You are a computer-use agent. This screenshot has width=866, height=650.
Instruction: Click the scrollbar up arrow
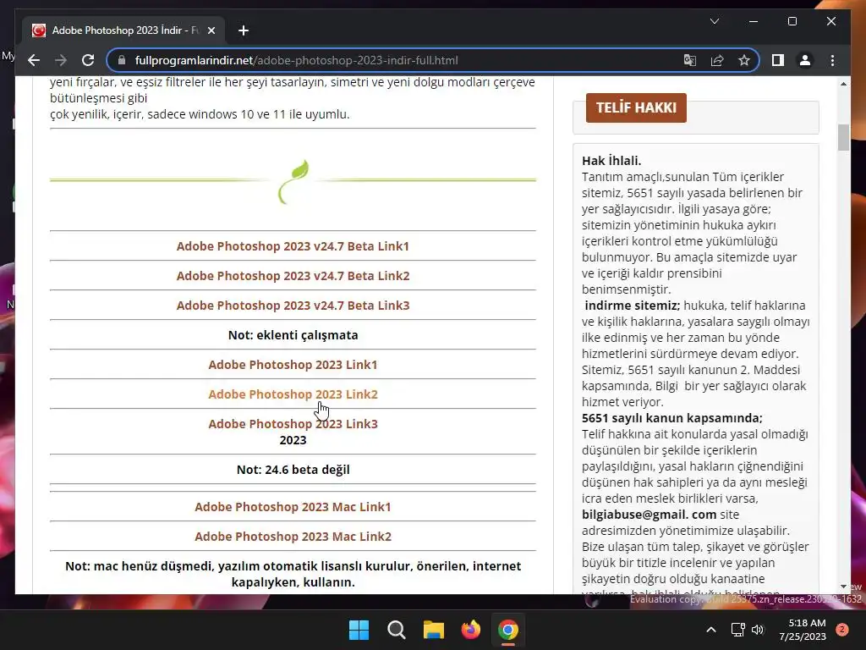[x=843, y=84]
